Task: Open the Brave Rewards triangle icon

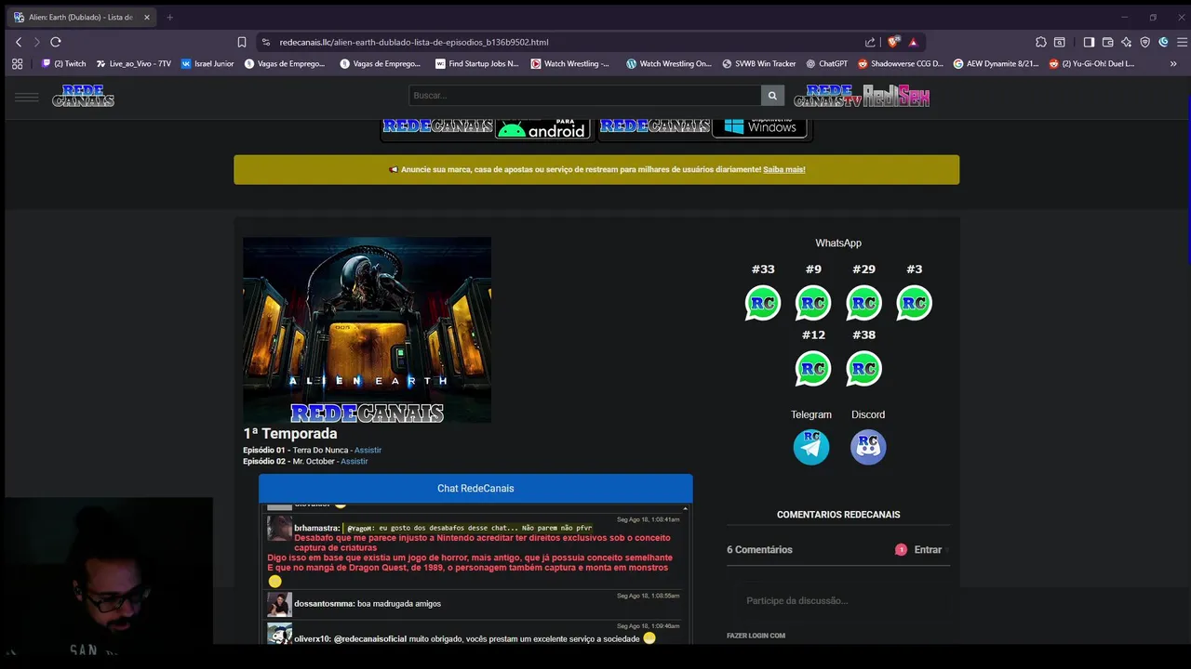Action: coord(914,42)
